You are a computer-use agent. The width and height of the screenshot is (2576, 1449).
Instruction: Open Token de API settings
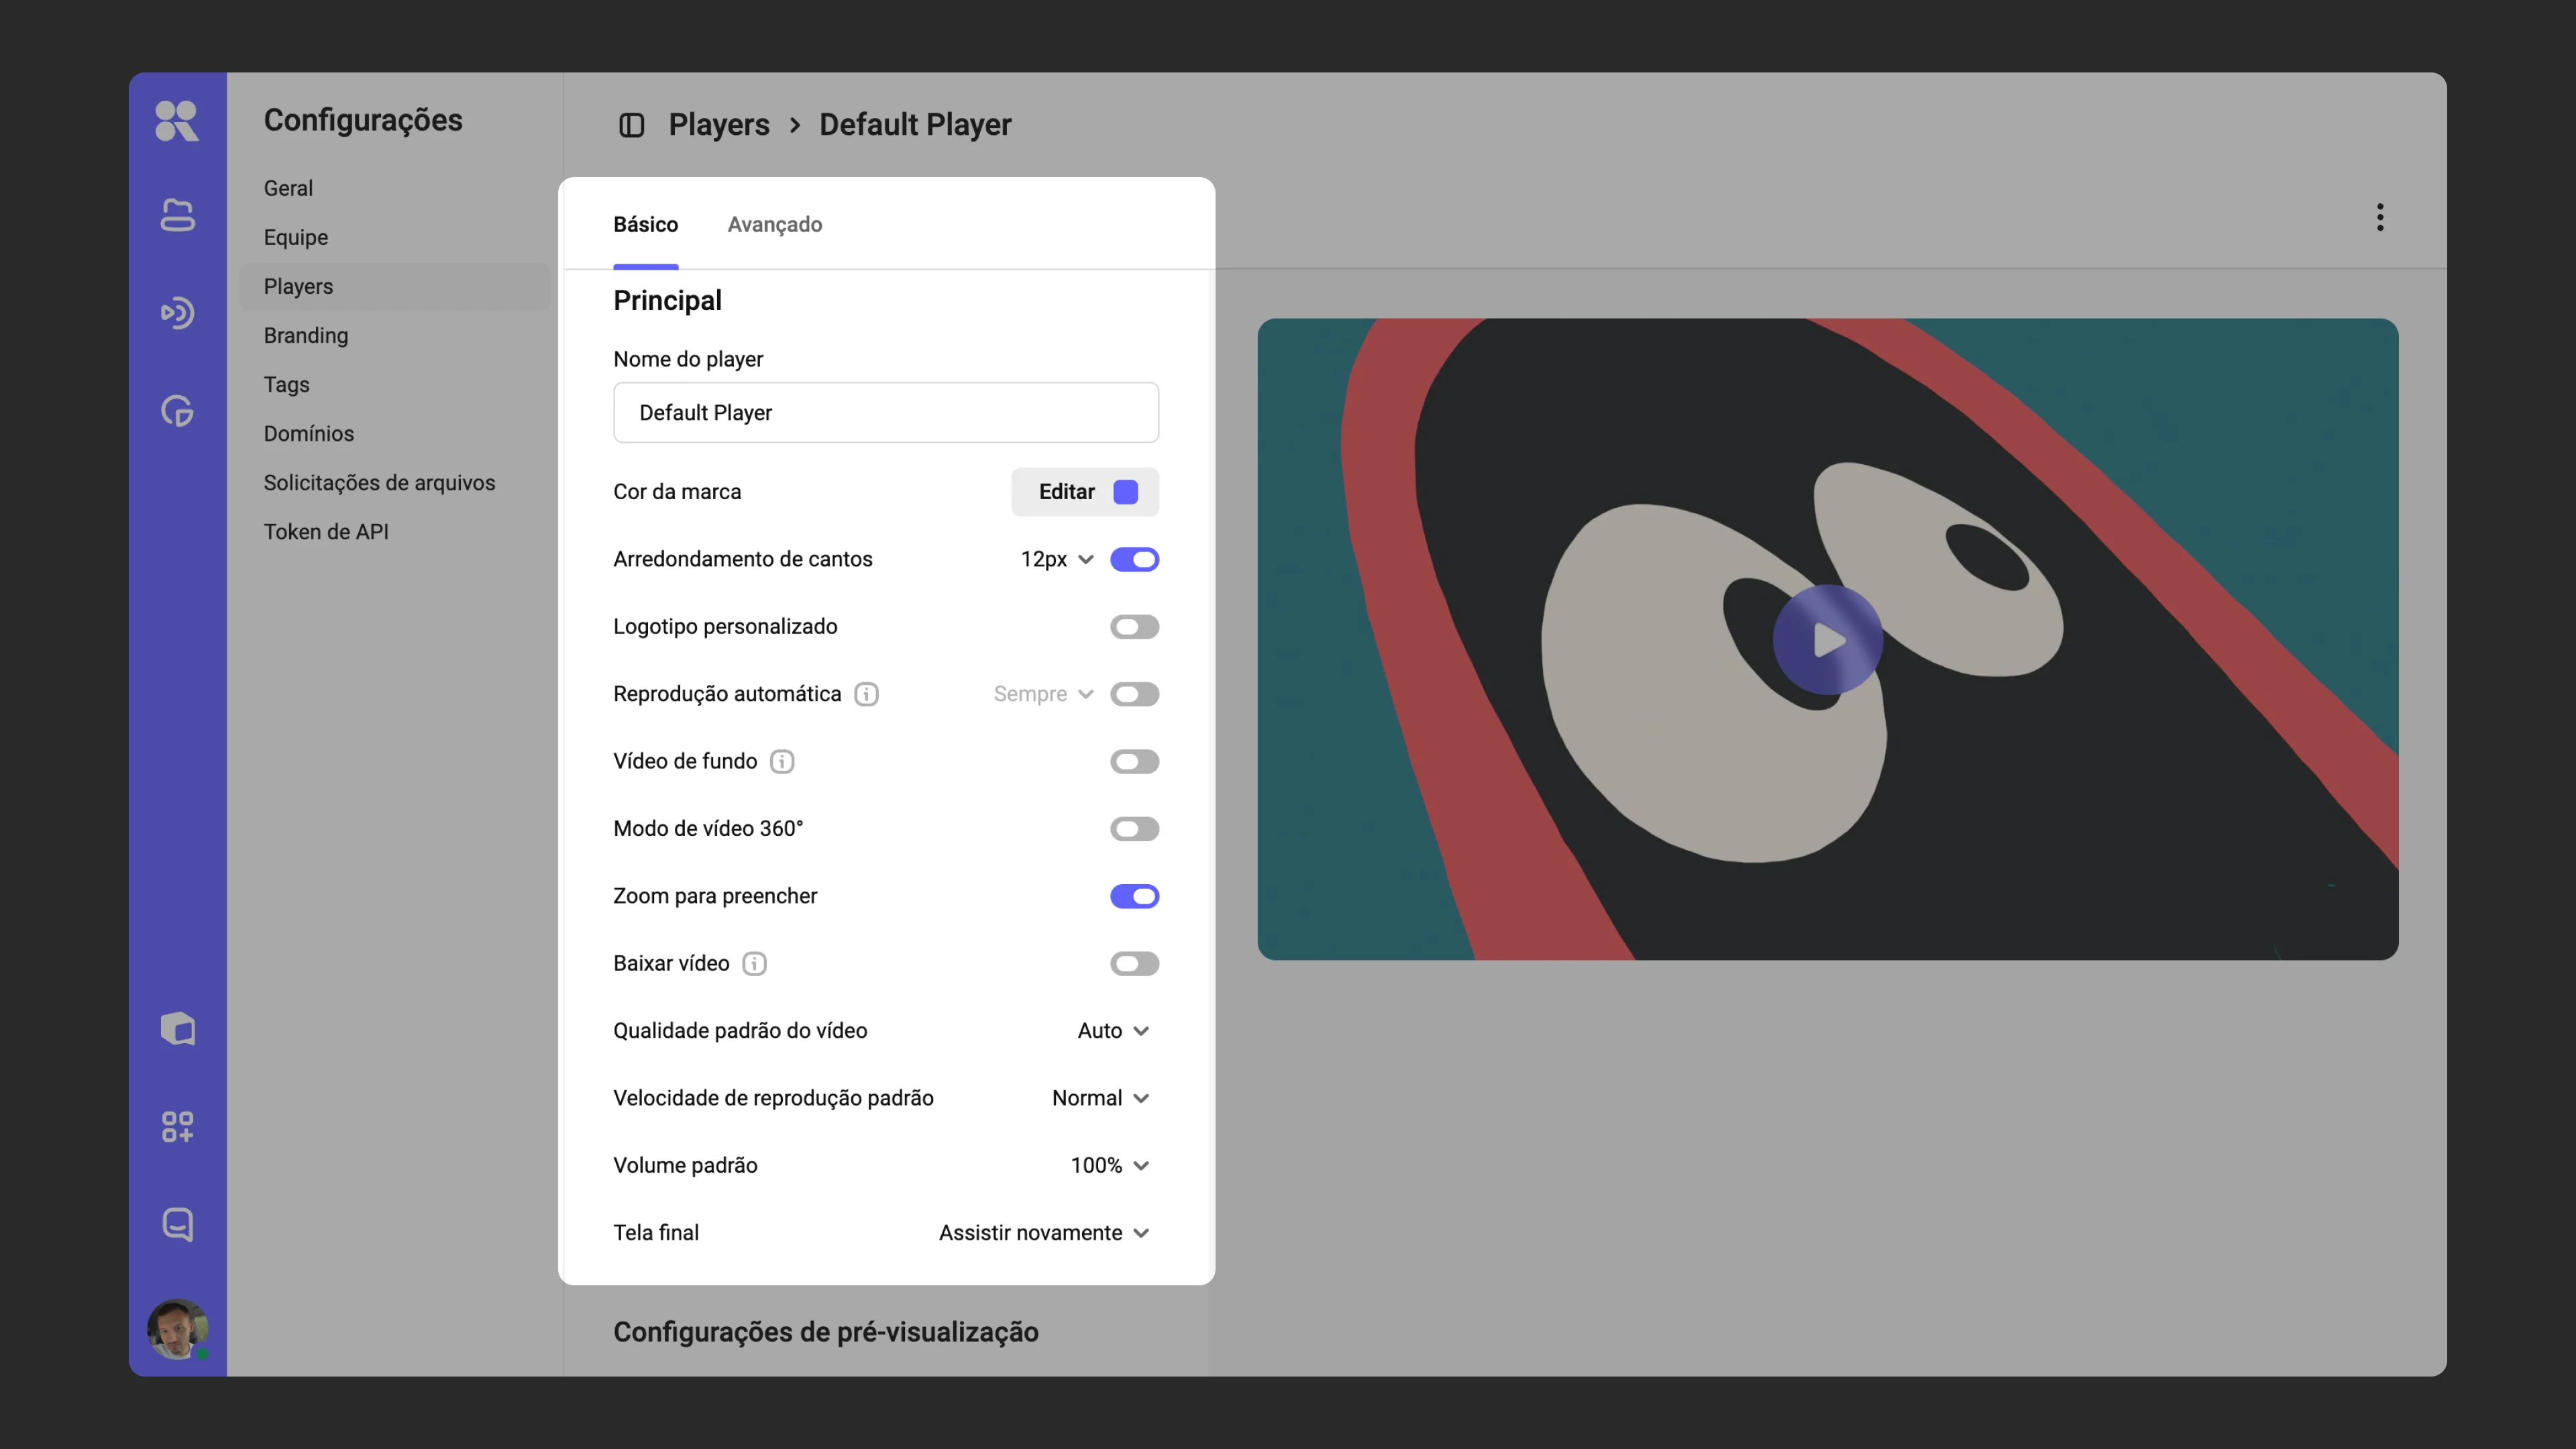point(325,531)
